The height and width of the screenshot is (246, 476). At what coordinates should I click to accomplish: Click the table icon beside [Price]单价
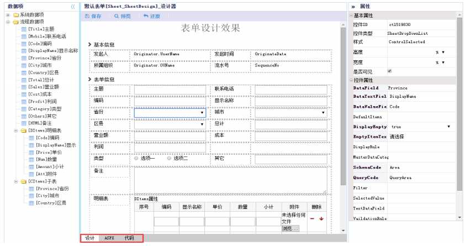click(x=31, y=153)
